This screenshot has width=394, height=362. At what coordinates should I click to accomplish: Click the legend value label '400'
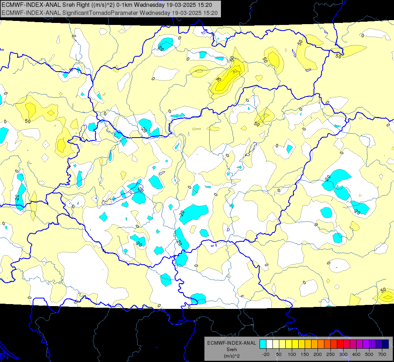356,354
